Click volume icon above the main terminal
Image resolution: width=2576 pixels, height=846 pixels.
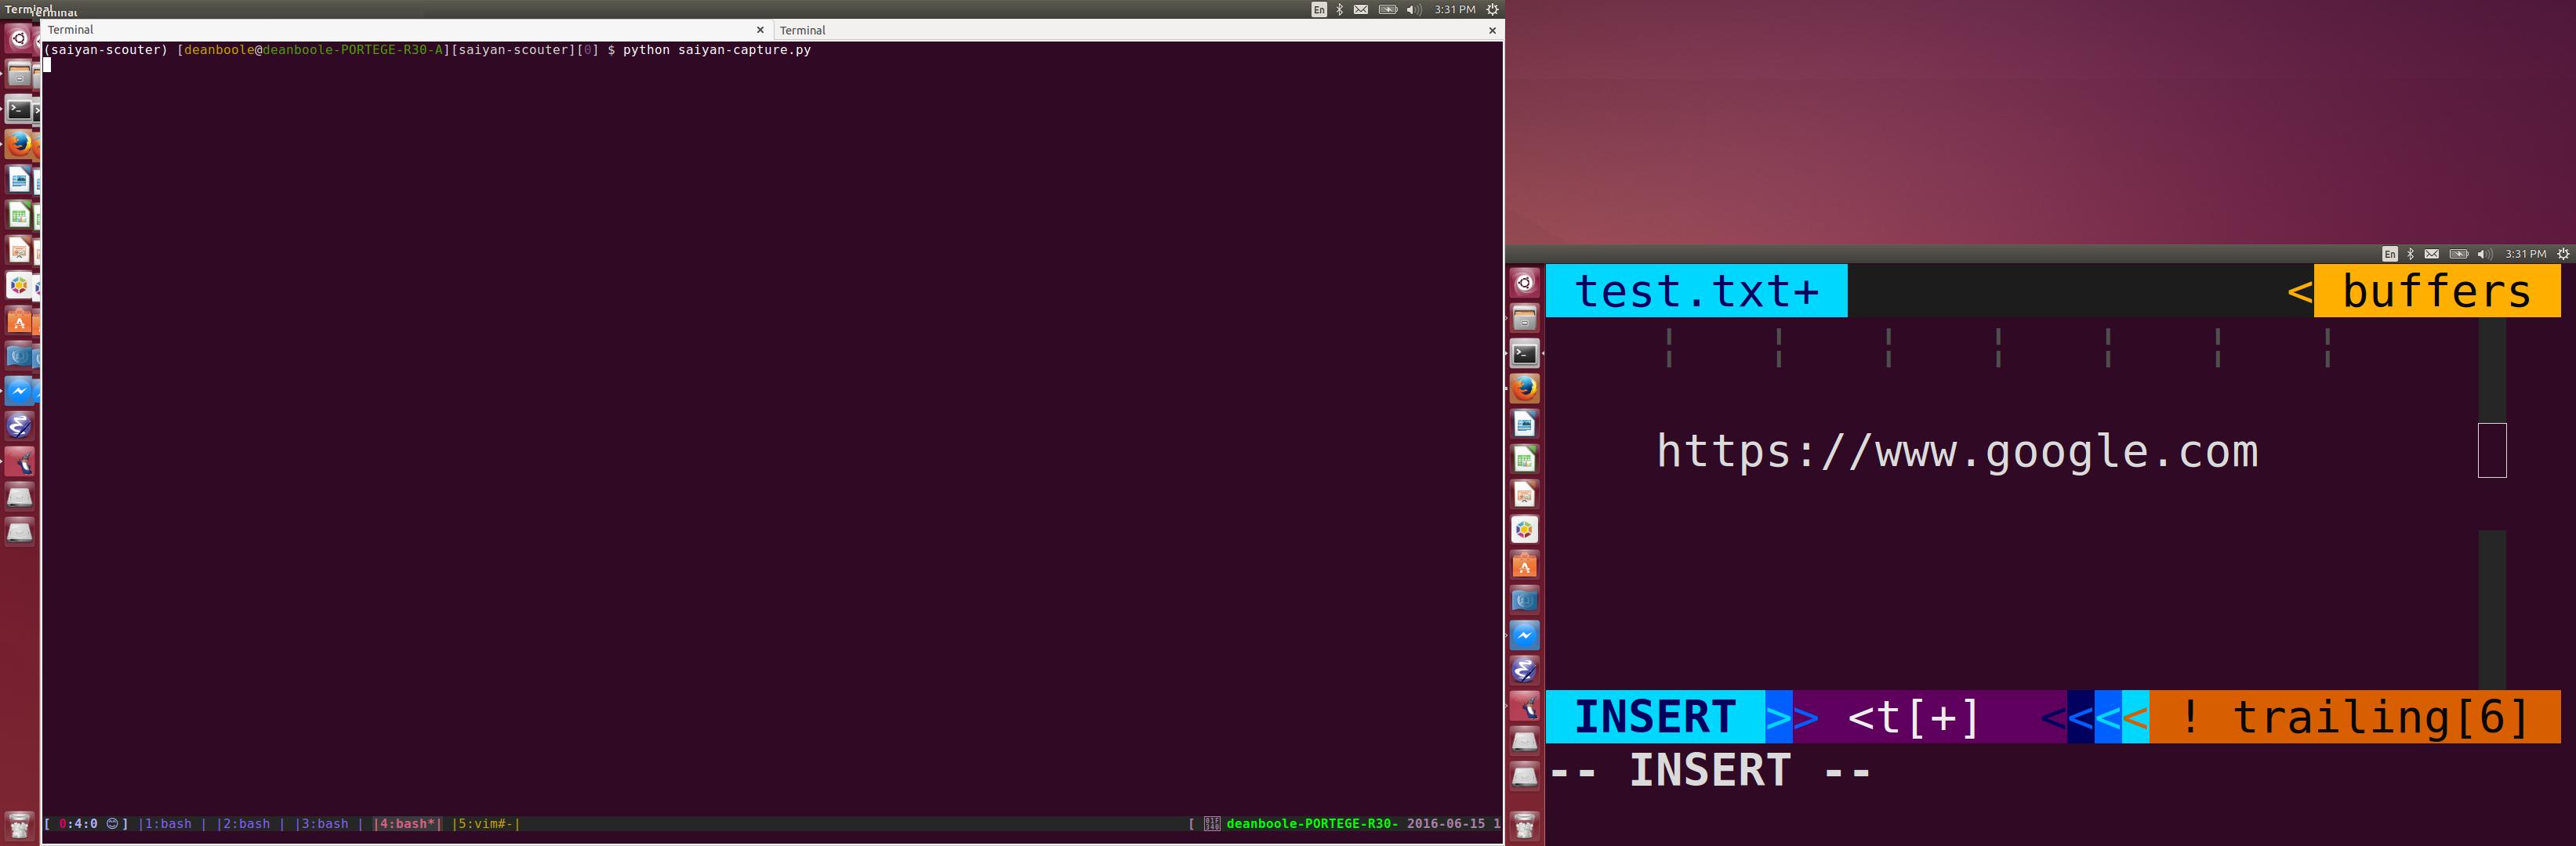pos(1413,10)
